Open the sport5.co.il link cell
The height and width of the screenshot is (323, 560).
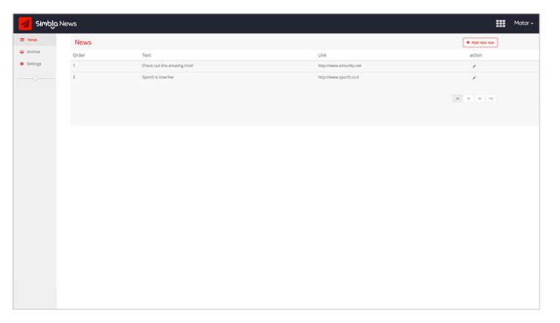[x=338, y=77]
